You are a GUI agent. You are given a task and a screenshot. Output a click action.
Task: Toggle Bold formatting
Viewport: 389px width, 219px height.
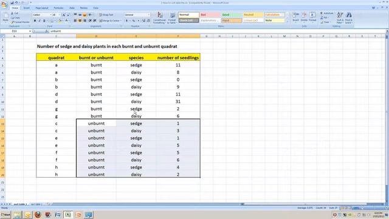click(x=35, y=21)
